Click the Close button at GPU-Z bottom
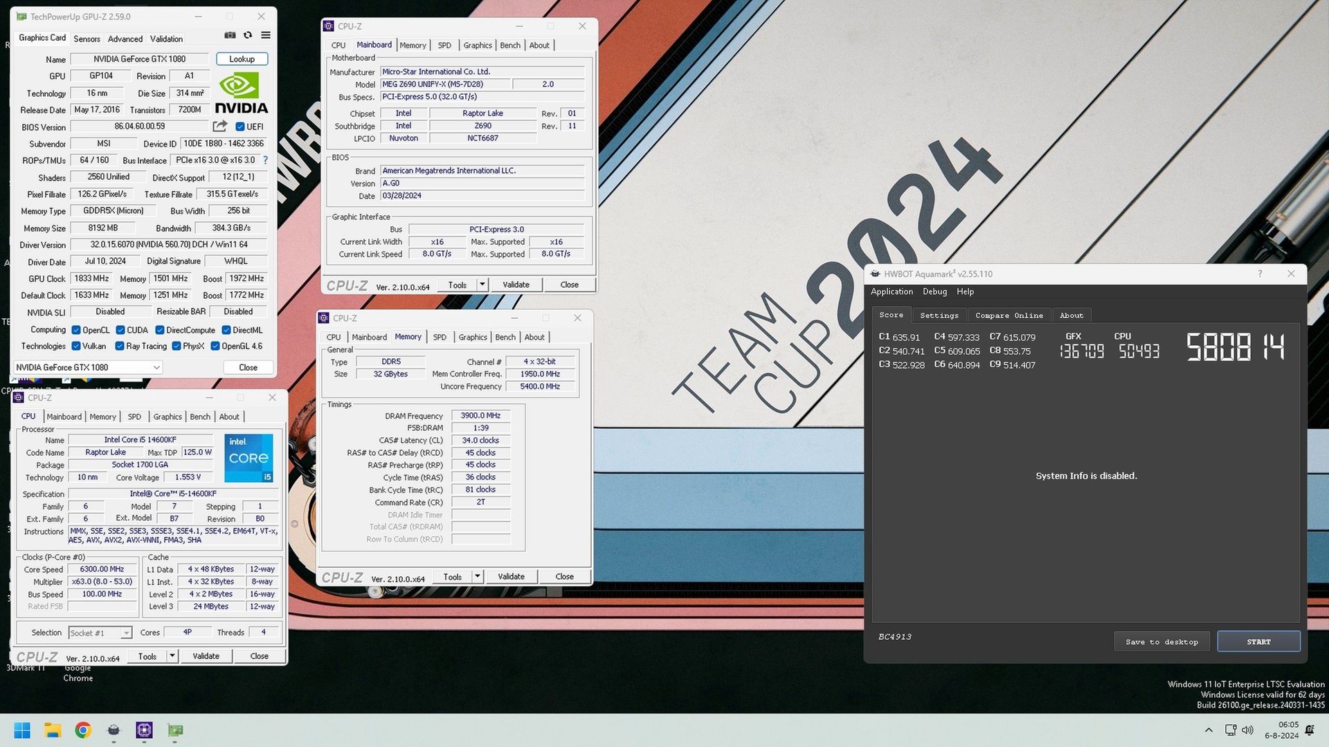Image resolution: width=1329 pixels, height=747 pixels. (248, 367)
